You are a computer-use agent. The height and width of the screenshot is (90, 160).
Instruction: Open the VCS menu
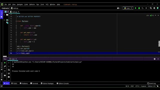click(47, 4)
